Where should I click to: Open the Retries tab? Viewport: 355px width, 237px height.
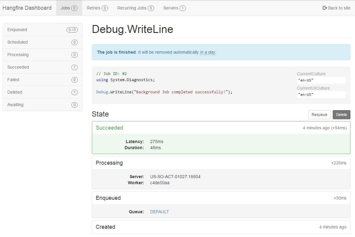(x=97, y=8)
